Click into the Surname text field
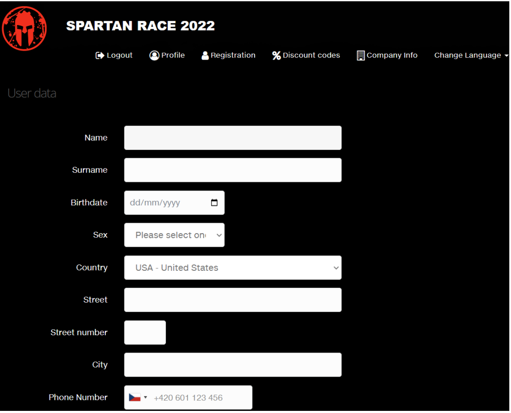511x413 pixels. click(x=233, y=170)
